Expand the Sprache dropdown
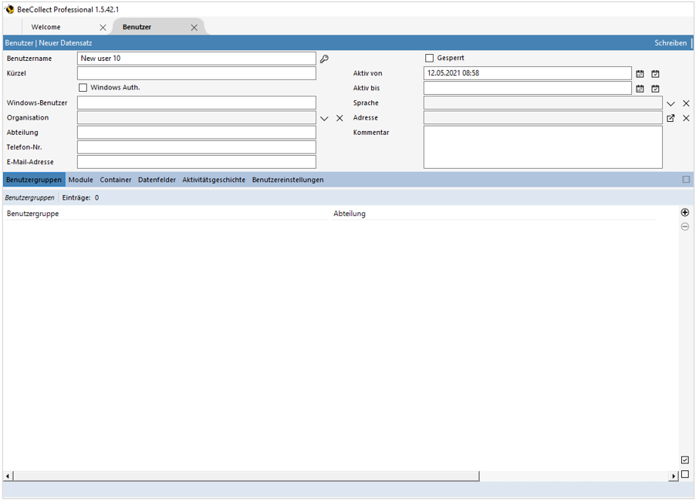 click(670, 103)
